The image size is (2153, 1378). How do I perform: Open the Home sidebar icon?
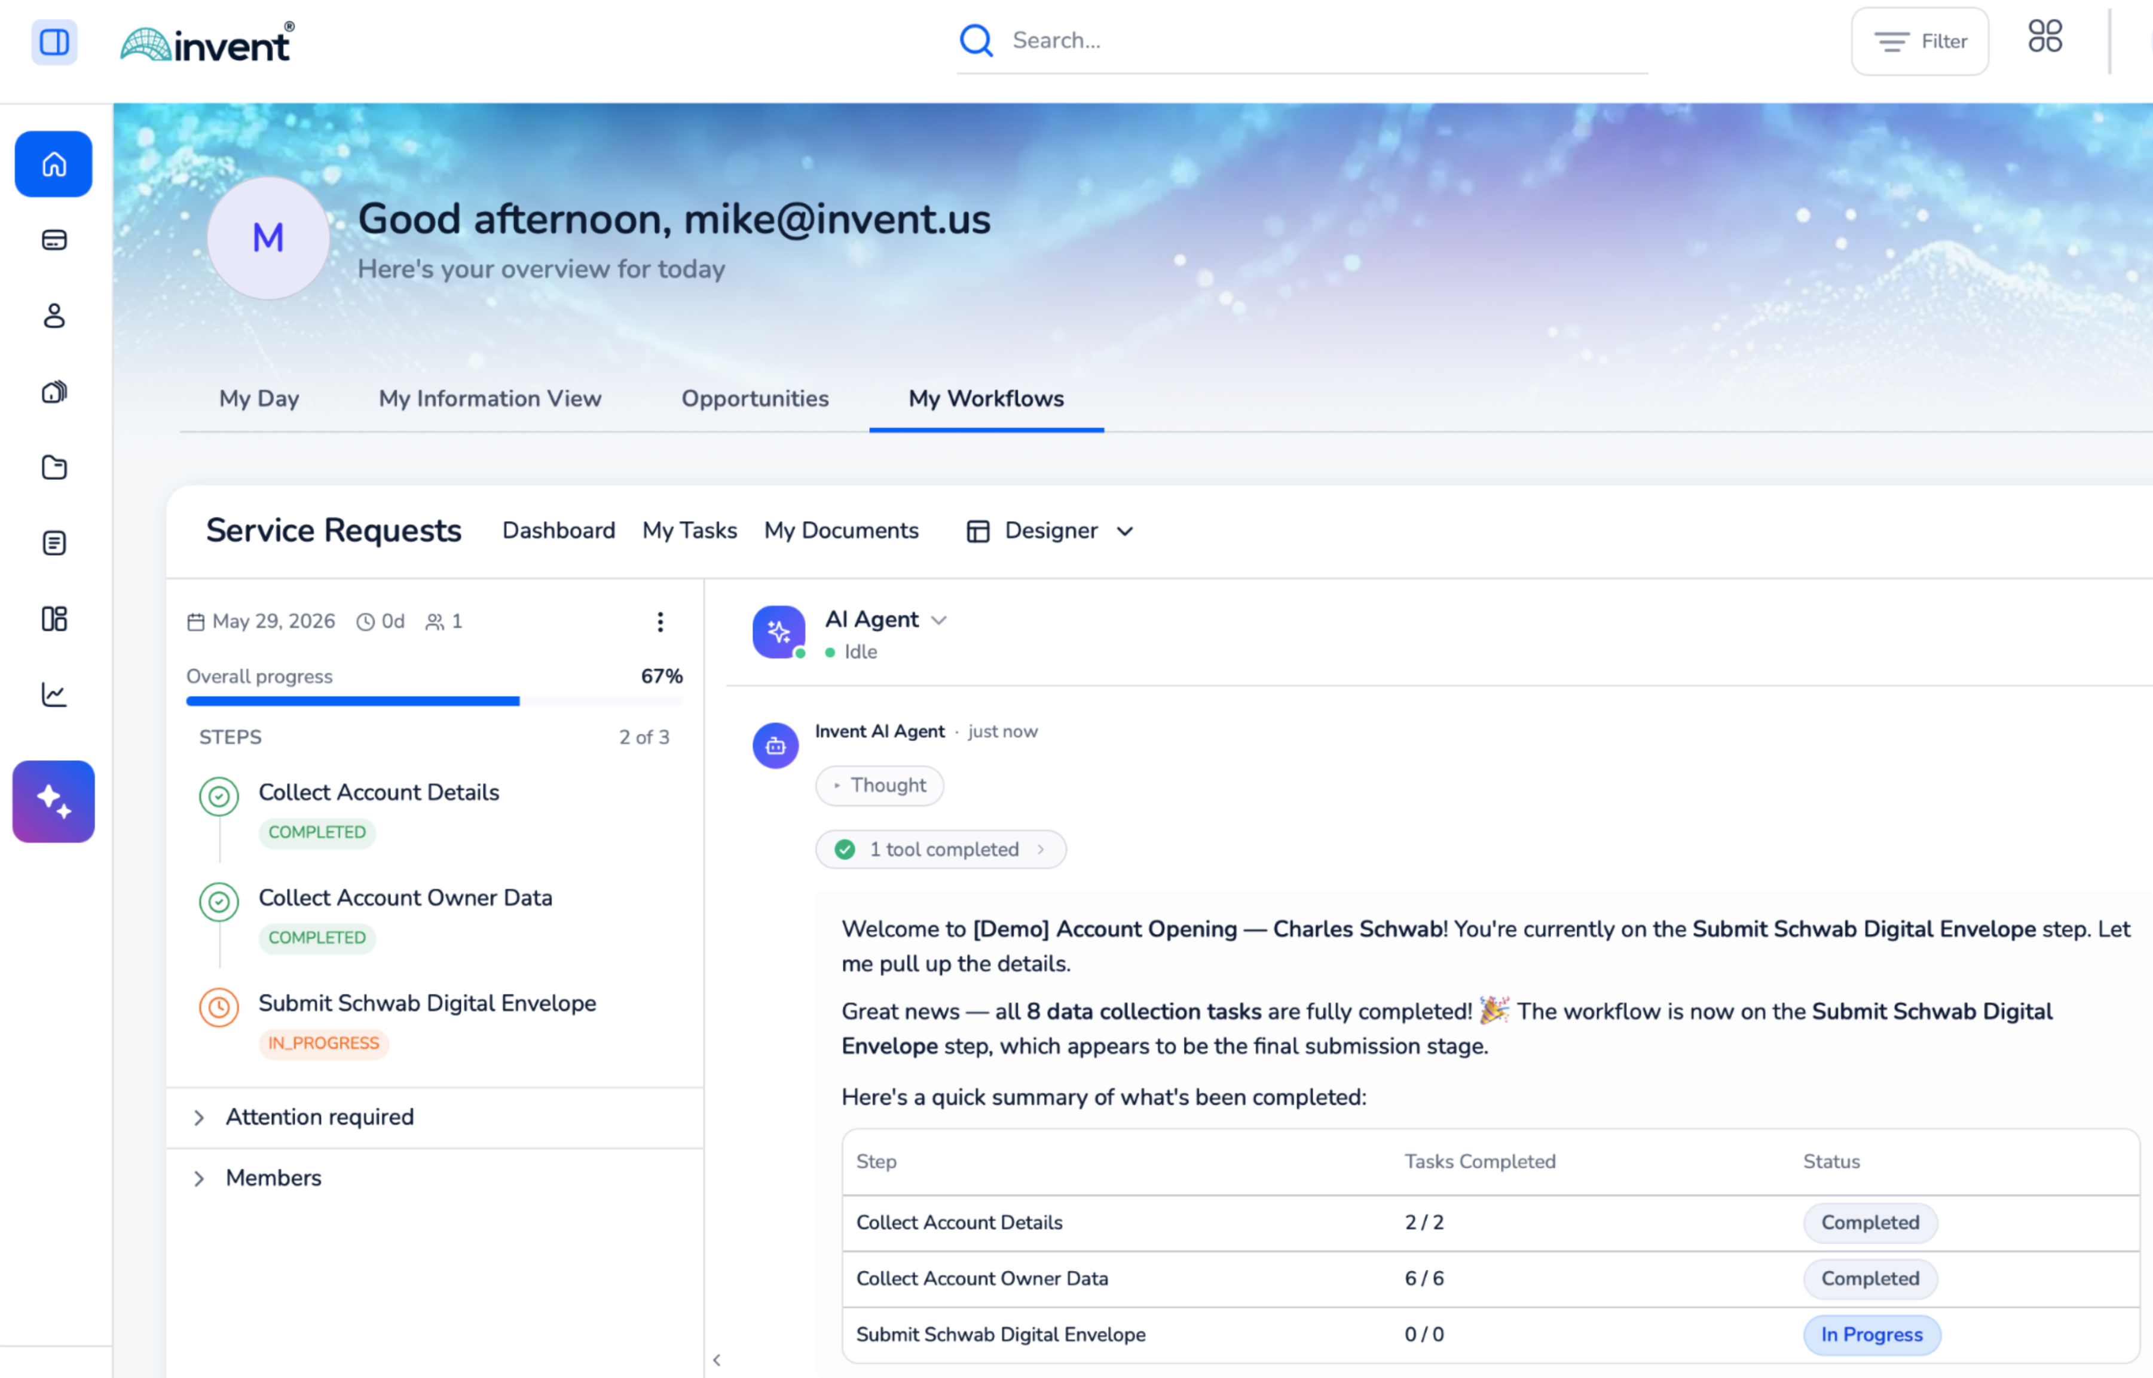(x=54, y=164)
